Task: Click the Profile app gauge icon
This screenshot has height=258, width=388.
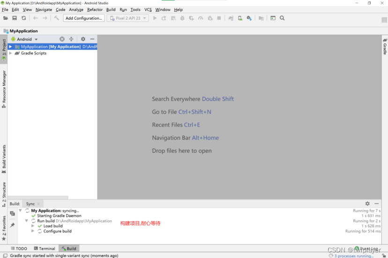Action: click(201, 18)
